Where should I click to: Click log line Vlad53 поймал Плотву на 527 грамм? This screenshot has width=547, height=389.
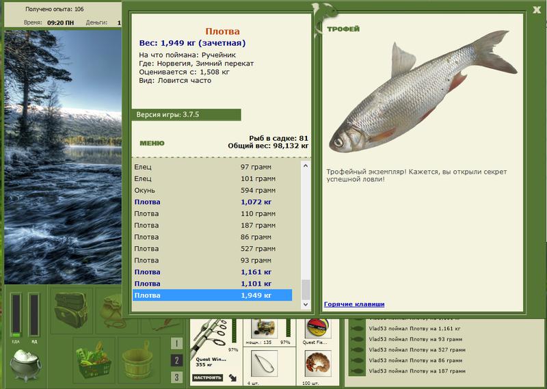pyautogui.click(x=417, y=349)
